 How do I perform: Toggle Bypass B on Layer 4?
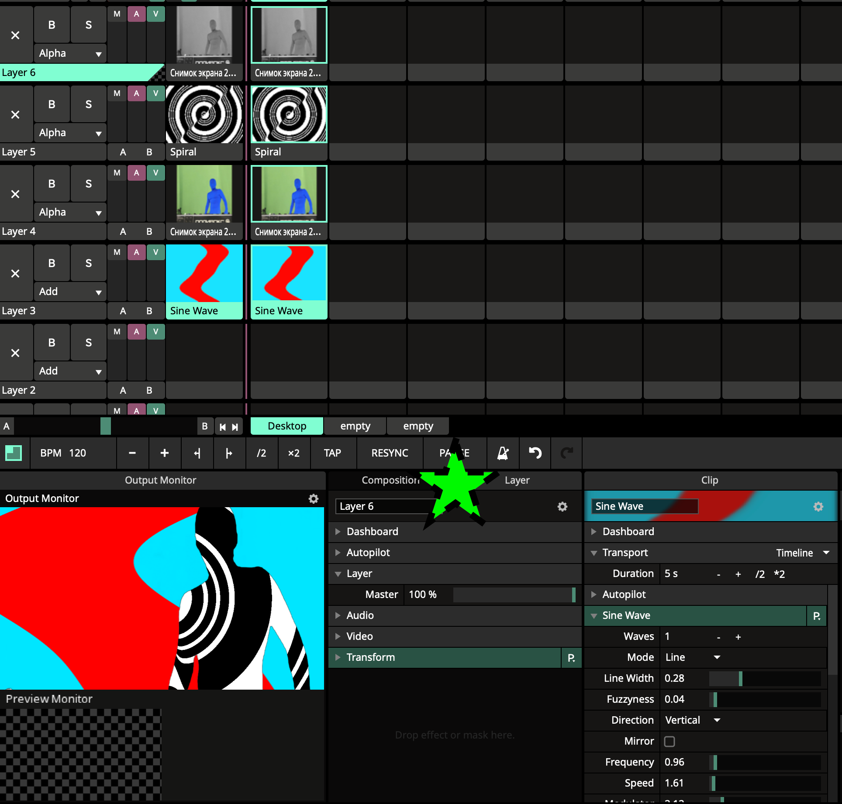[x=52, y=184]
